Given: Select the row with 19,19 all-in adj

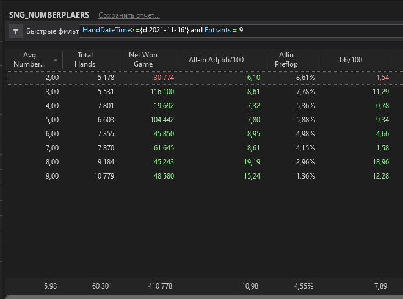Looking at the screenshot, I should (x=205, y=162).
